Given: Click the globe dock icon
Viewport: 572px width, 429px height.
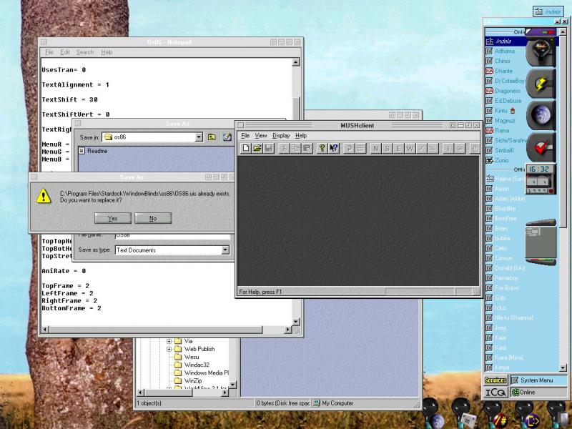Looking at the screenshot, I should (541, 115).
